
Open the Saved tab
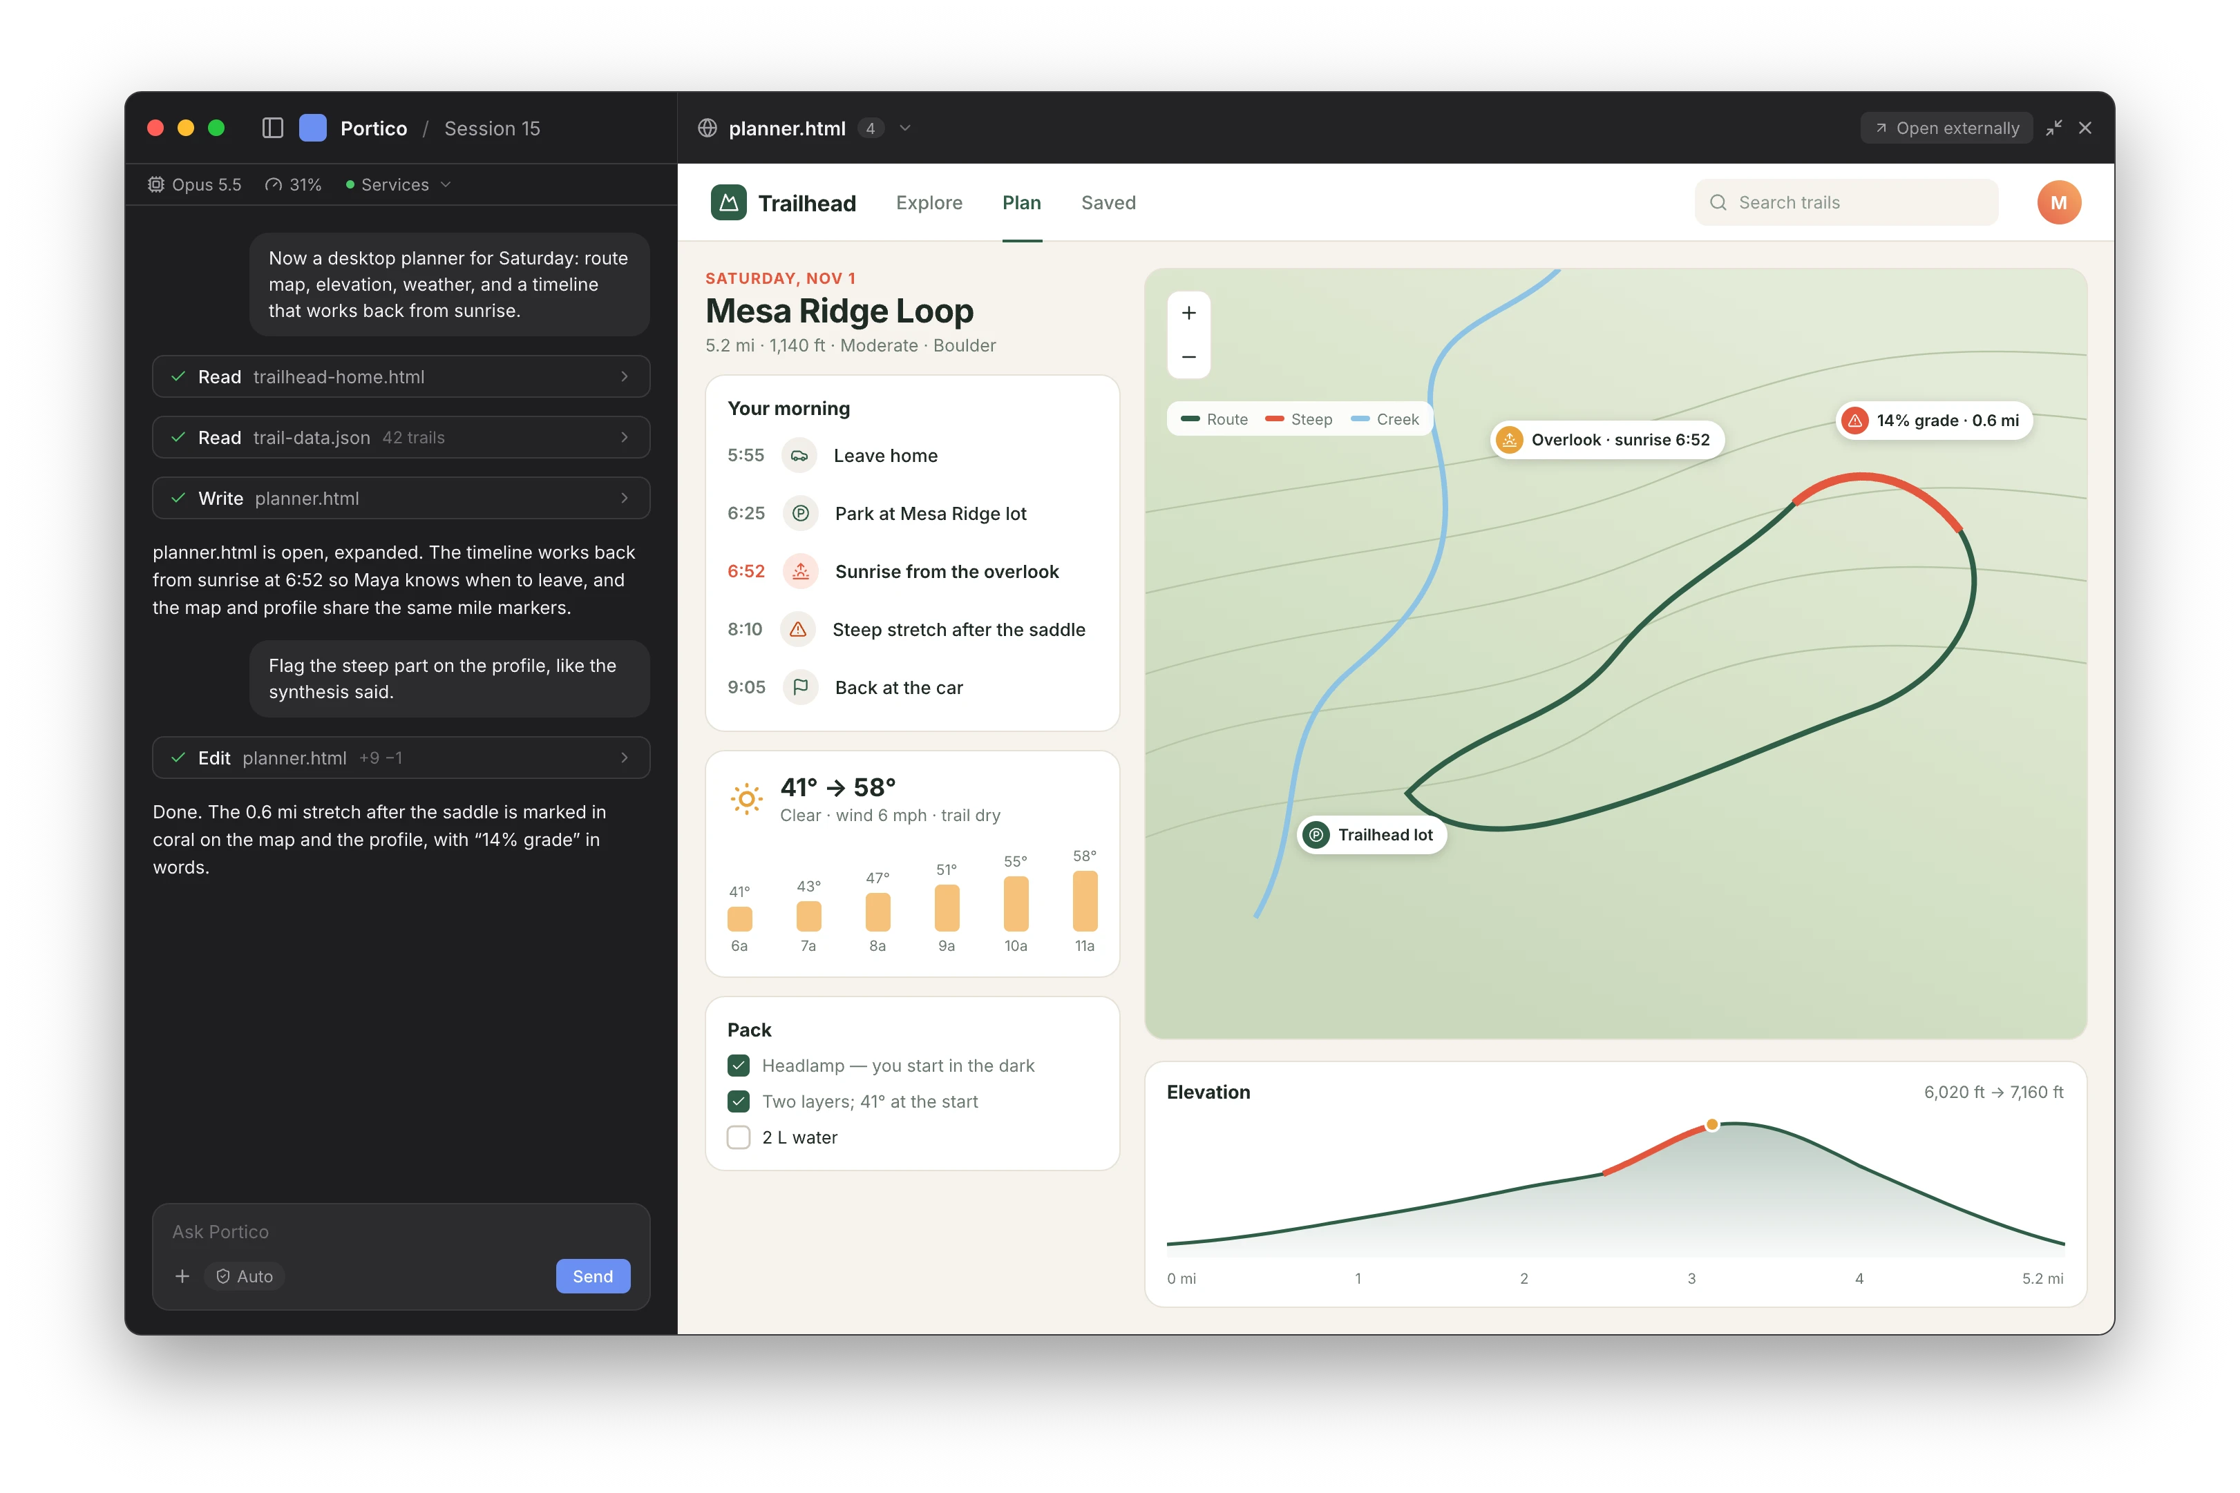[1108, 203]
